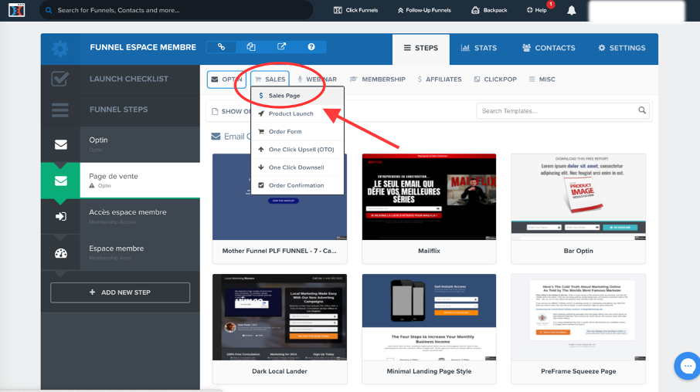Open Launch Checklist in sidebar
Image resolution: width=700 pixels, height=392 pixels.
(x=128, y=79)
